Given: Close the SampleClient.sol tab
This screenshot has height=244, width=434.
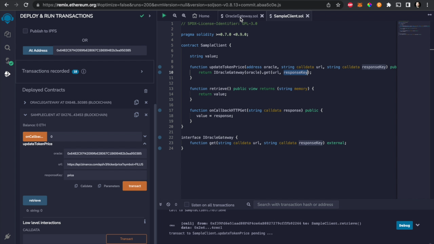Looking at the screenshot, I should (x=308, y=16).
